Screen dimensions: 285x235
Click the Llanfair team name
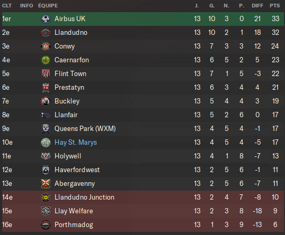(x=66, y=115)
